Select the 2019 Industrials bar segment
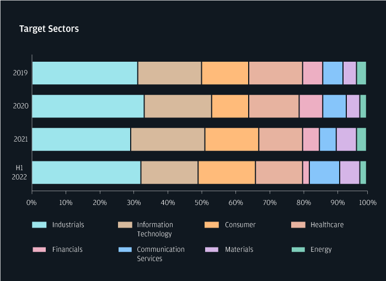Viewport: 386px width, 281px height. coord(85,73)
